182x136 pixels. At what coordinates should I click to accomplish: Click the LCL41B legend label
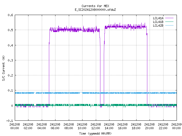(x=158, y=22)
